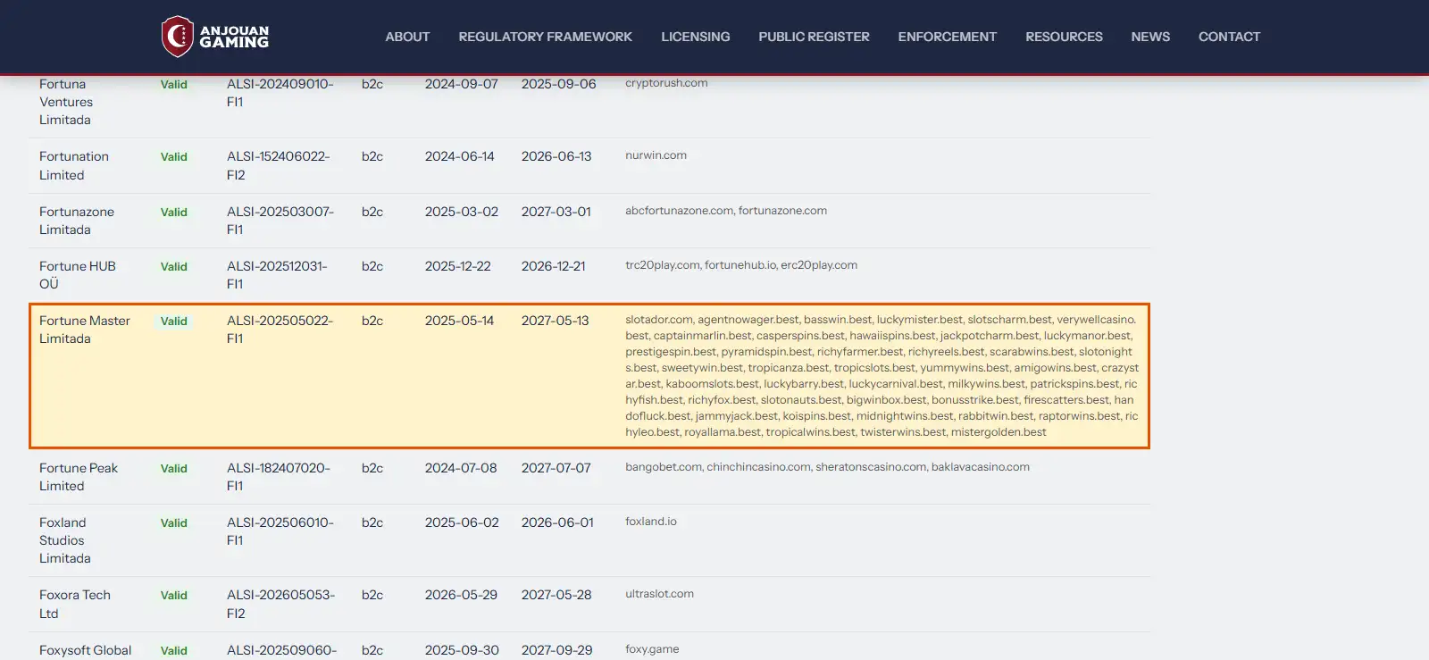The height and width of the screenshot is (660, 1429).
Task: Click the Anjouan Gaming shield logo
Action: point(178,37)
